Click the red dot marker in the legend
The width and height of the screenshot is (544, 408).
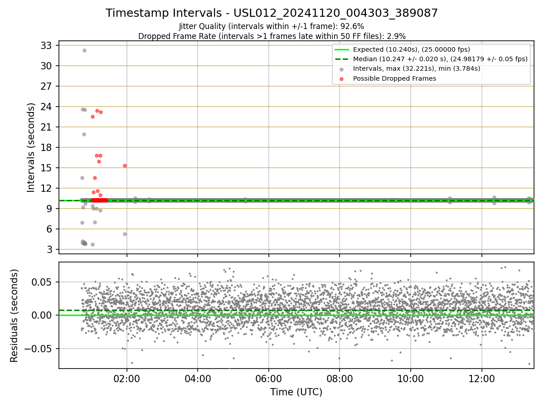click(x=341, y=78)
